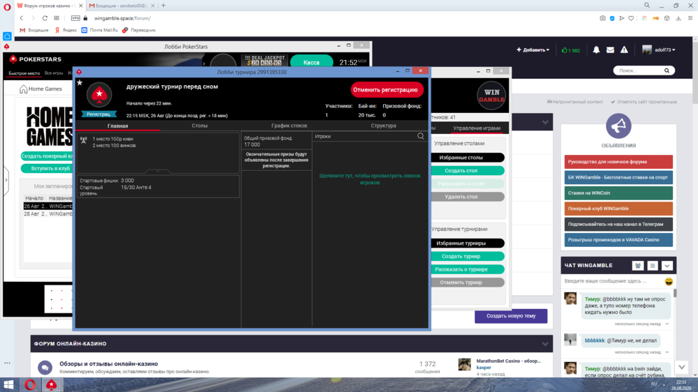
Task: Open forum notifications bell icon
Action: pyautogui.click(x=596, y=50)
